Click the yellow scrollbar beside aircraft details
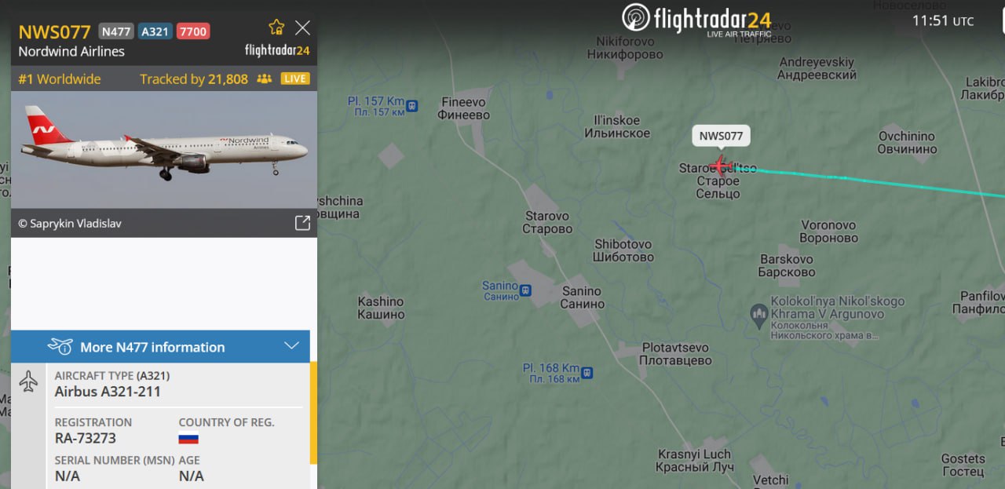 point(314,413)
